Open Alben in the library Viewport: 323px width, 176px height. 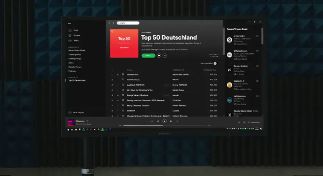tap(71, 63)
